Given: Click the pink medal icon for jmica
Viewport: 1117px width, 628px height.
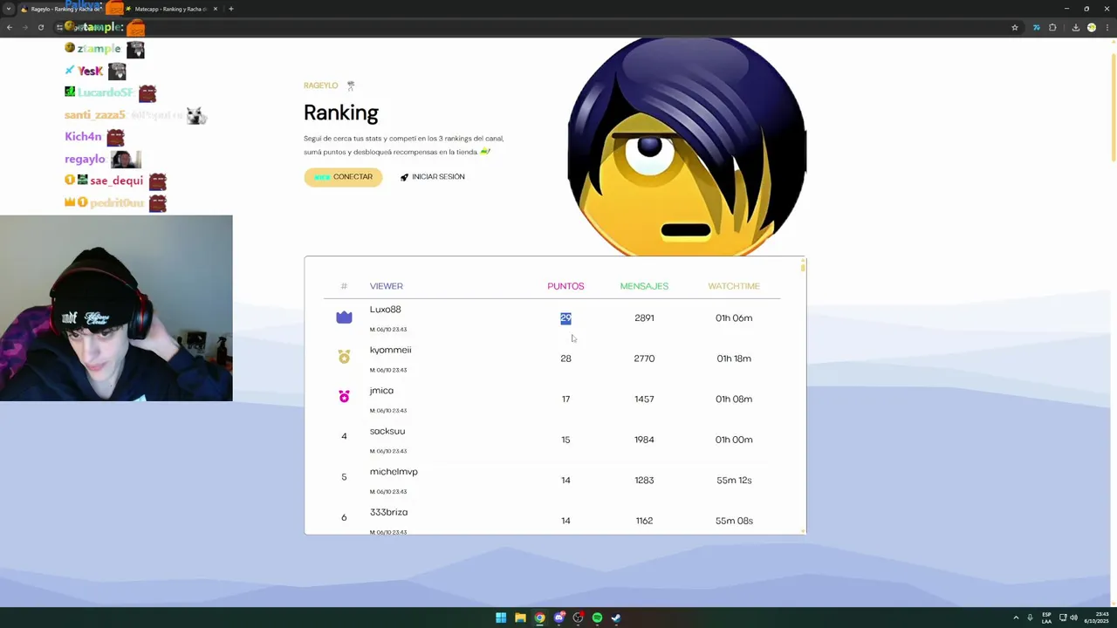Looking at the screenshot, I should click(344, 397).
